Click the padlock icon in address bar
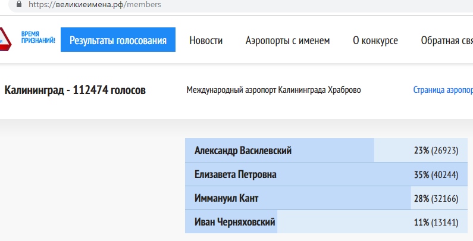This screenshot has width=473, height=241. (20, 5)
